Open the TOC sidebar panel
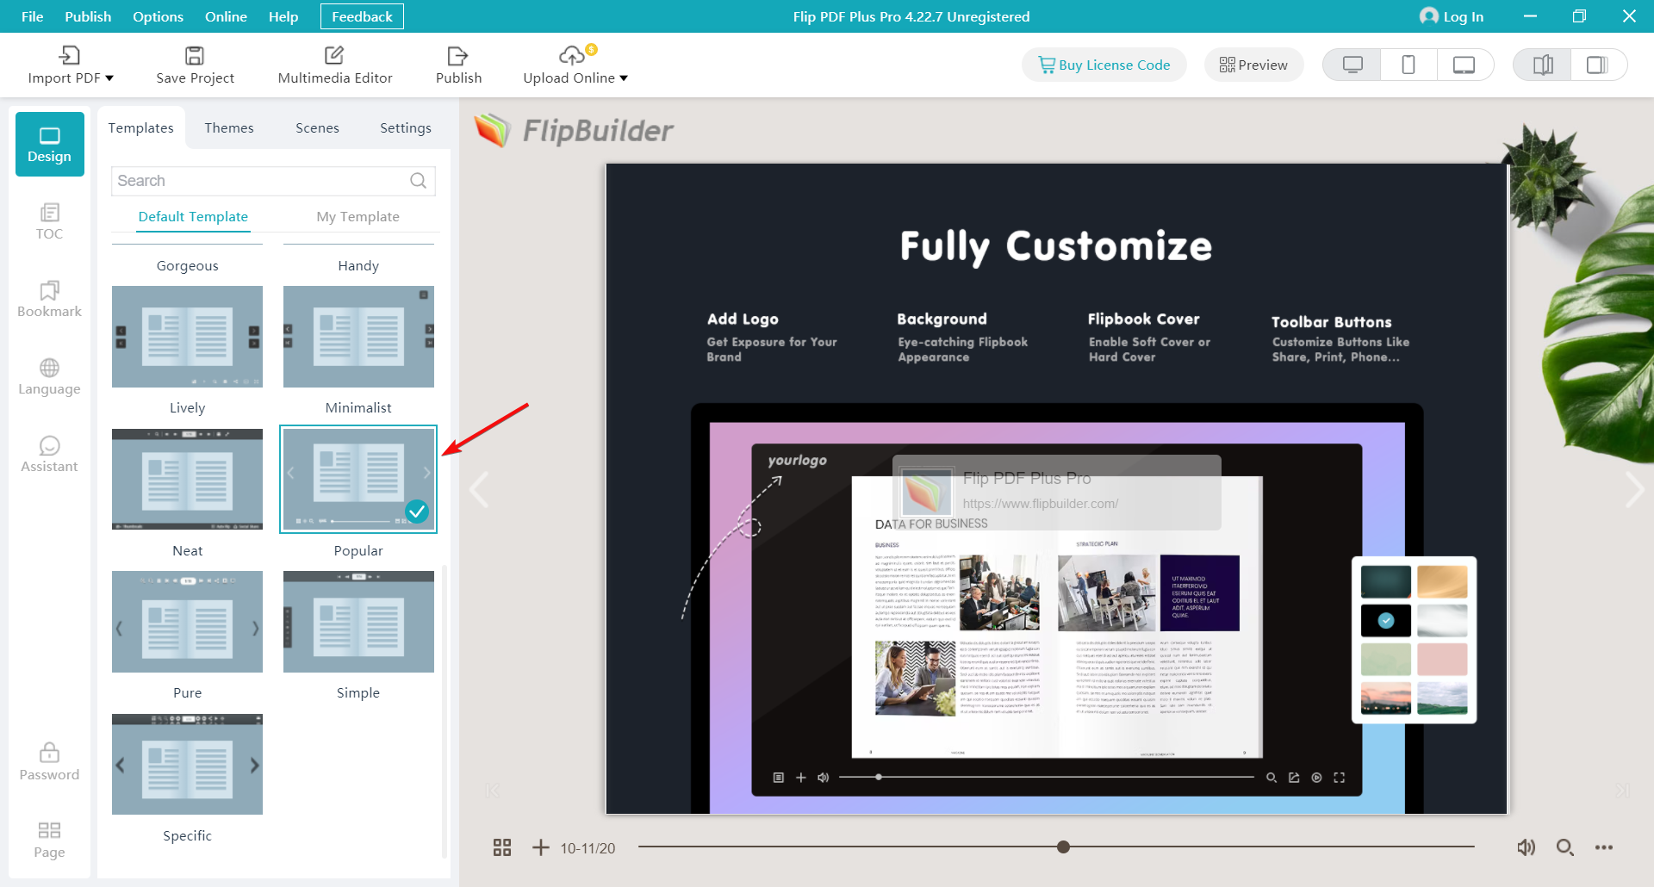Image resolution: width=1654 pixels, height=887 pixels. coord(50,221)
